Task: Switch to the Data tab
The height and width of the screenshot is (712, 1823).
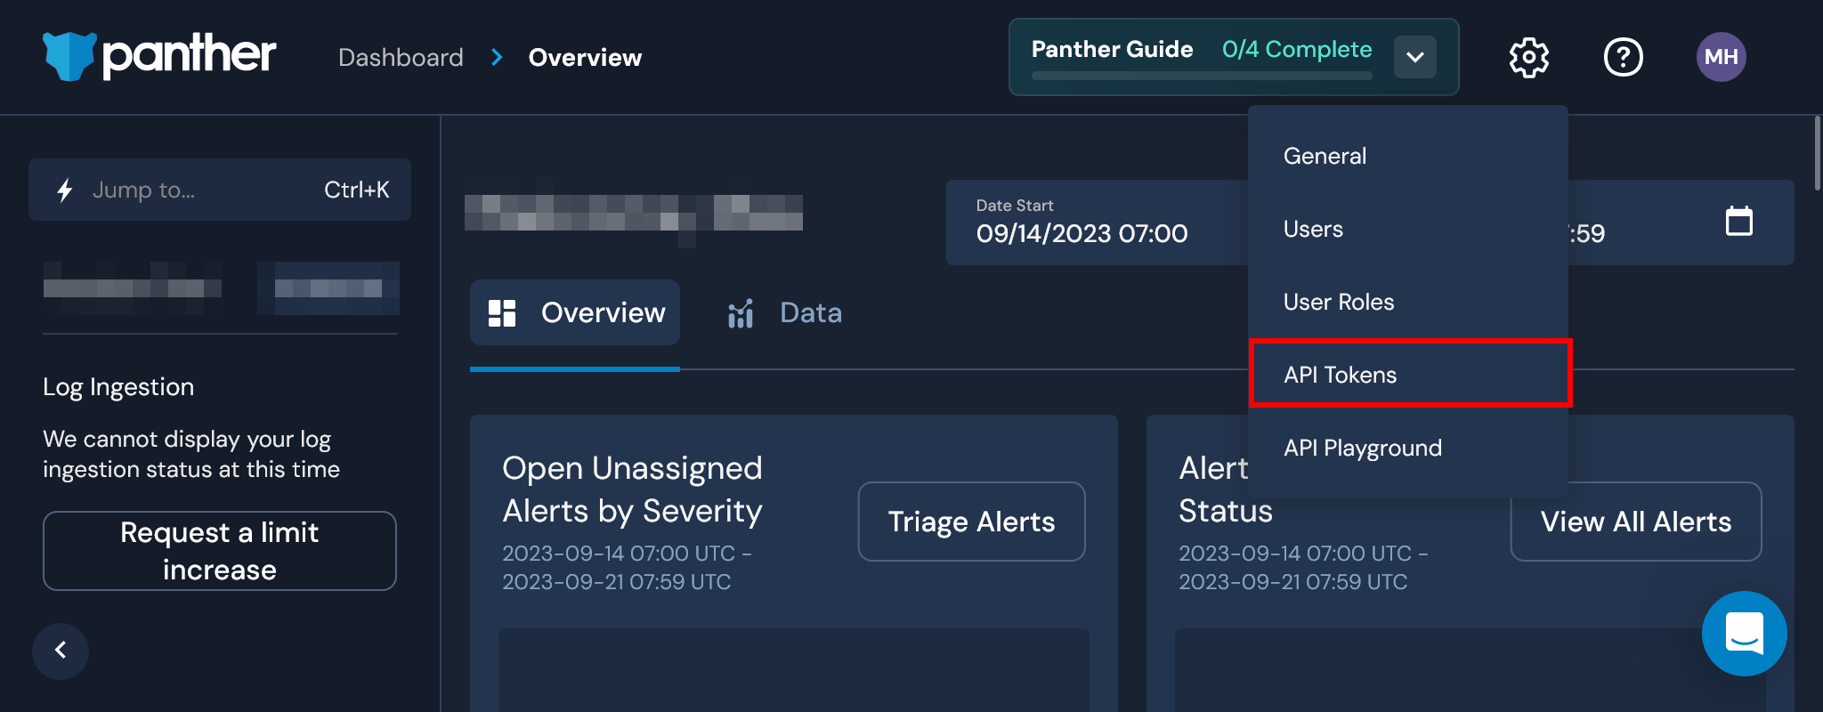Action: click(785, 313)
